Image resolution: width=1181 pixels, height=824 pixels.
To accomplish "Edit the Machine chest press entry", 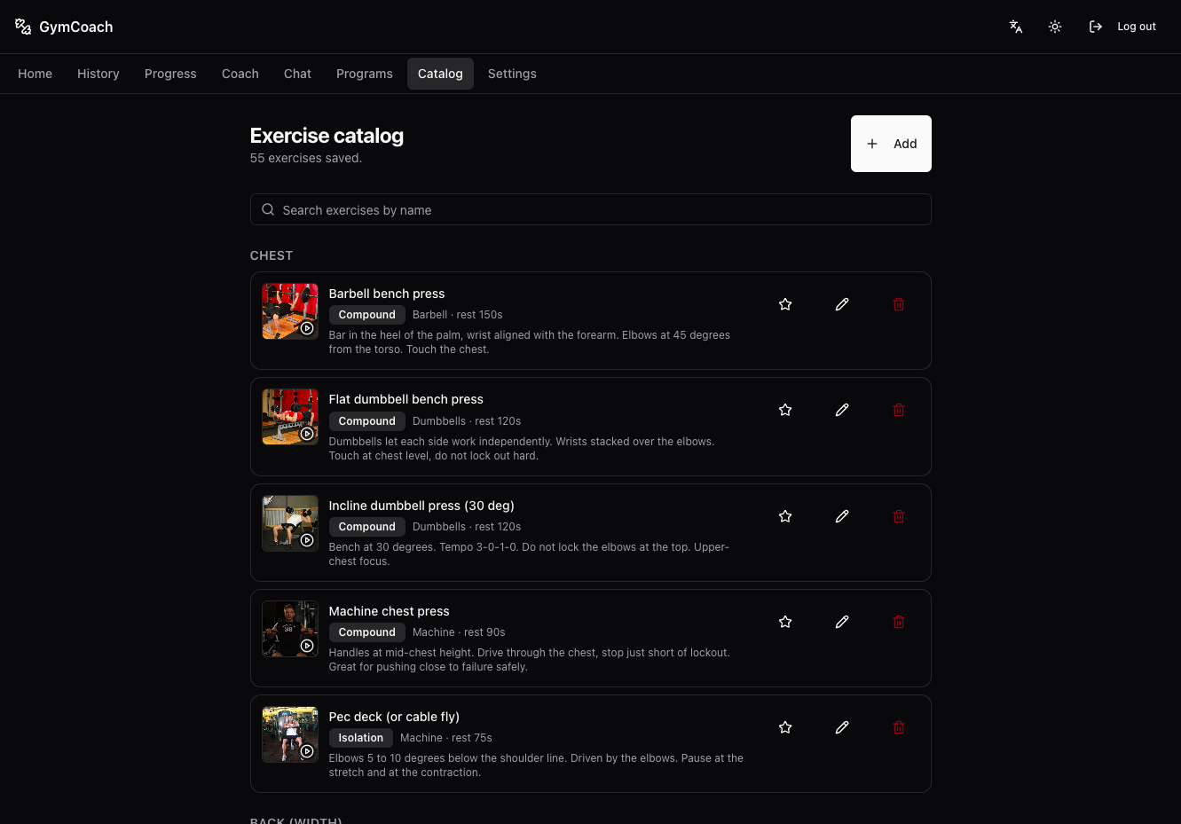I will pyautogui.click(x=842, y=622).
